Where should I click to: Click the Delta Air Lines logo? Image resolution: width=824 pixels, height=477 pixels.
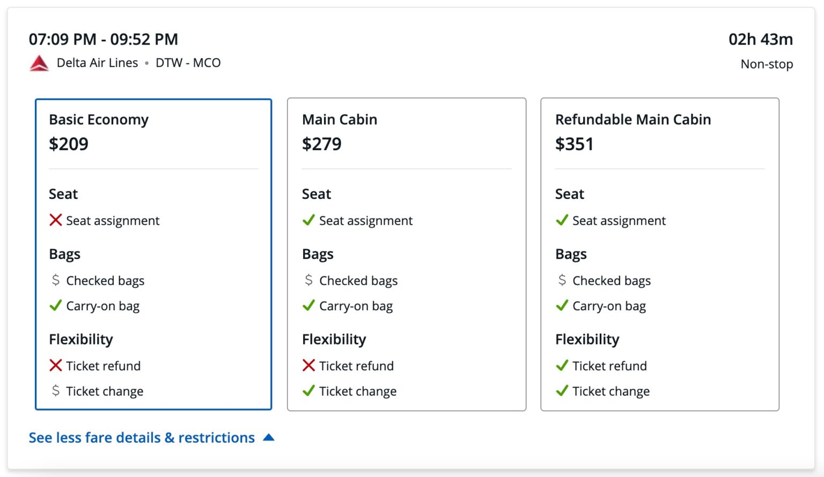pos(39,62)
